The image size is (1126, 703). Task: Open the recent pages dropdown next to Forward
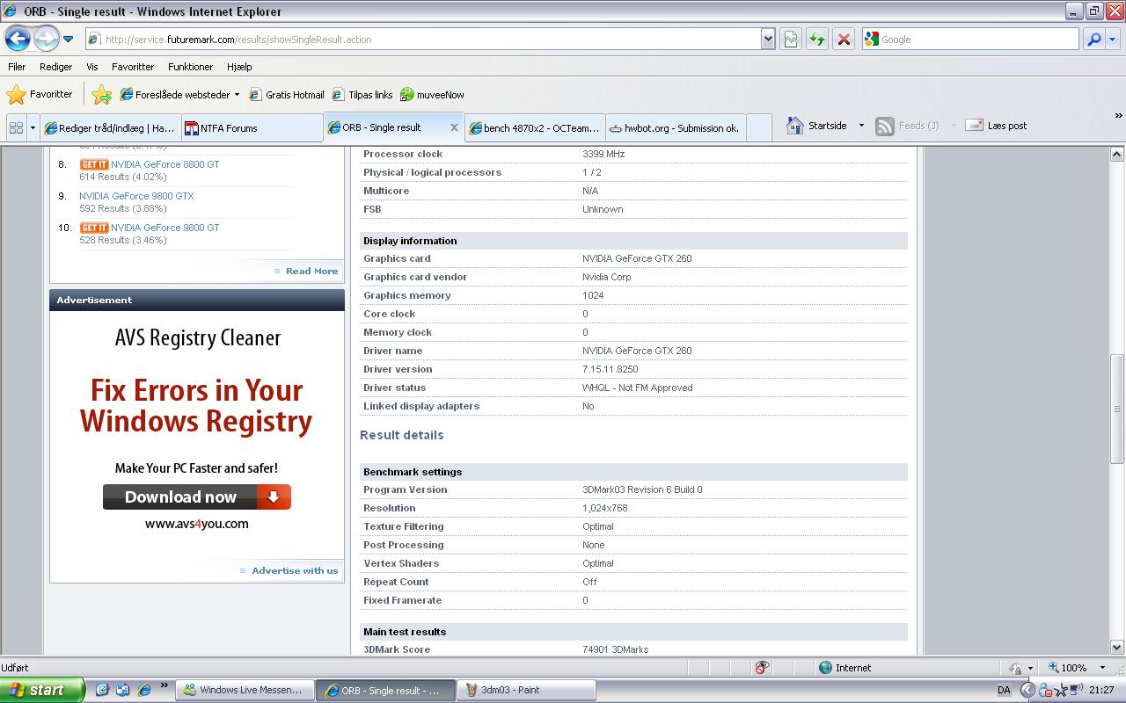(69, 40)
